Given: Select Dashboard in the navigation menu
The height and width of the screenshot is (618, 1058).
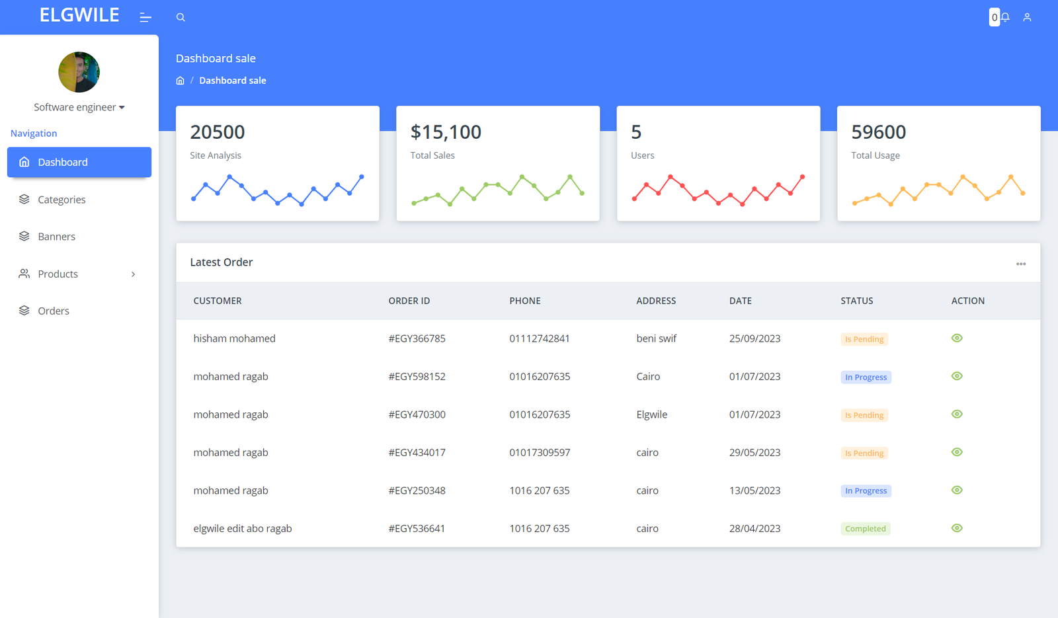Looking at the screenshot, I should (x=63, y=162).
